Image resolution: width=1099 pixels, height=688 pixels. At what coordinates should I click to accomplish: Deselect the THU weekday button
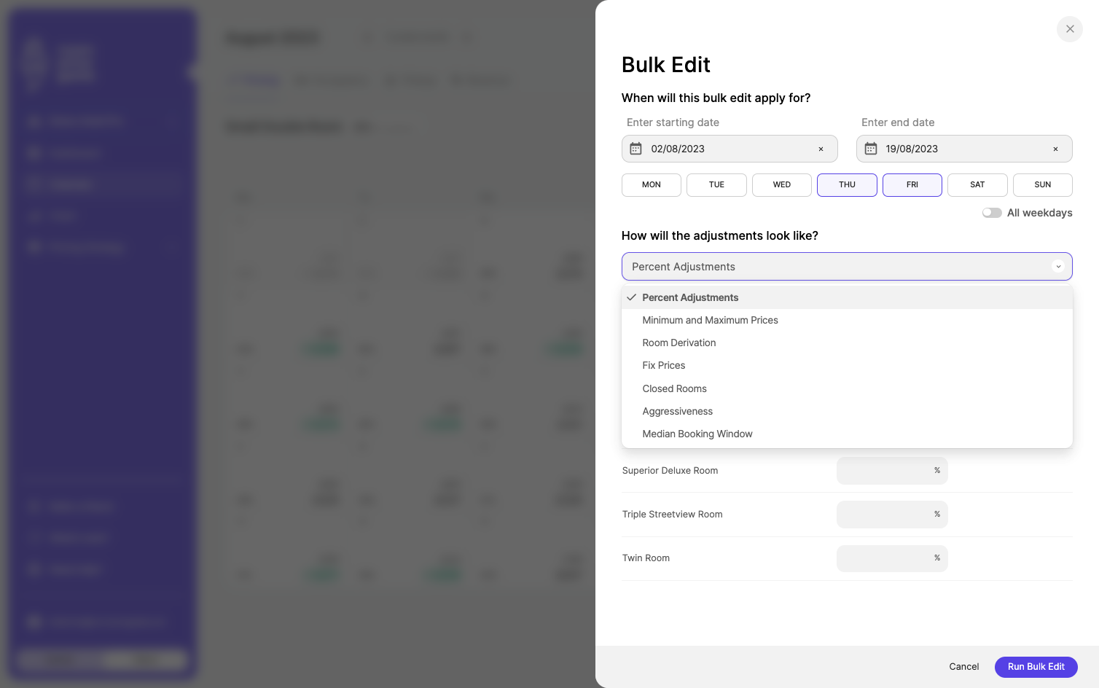(x=847, y=185)
